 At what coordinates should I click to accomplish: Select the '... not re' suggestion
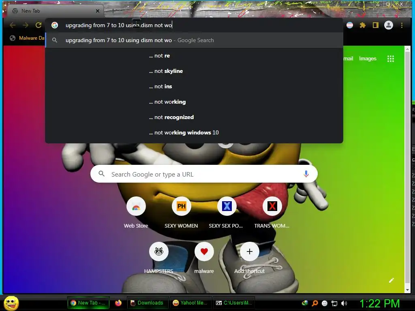point(194,56)
